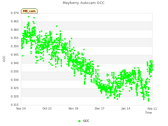This screenshot has height=126, width=168.
Task: Click the Nov 19 x-axis label
Action: (73, 108)
